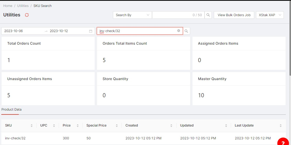Viewport: 291px width, 145px height.
Task: Click the red refresh icon beside Utilities
Action: pyautogui.click(x=27, y=15)
